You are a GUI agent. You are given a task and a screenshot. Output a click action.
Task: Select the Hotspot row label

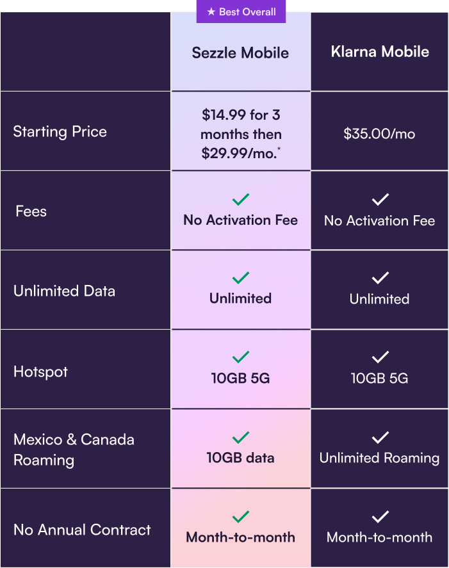[x=40, y=372]
